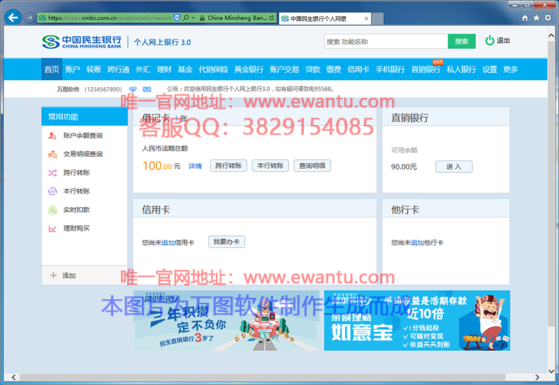
Task: Click the horizontal scrollbar track thumb
Action: click(x=263, y=377)
